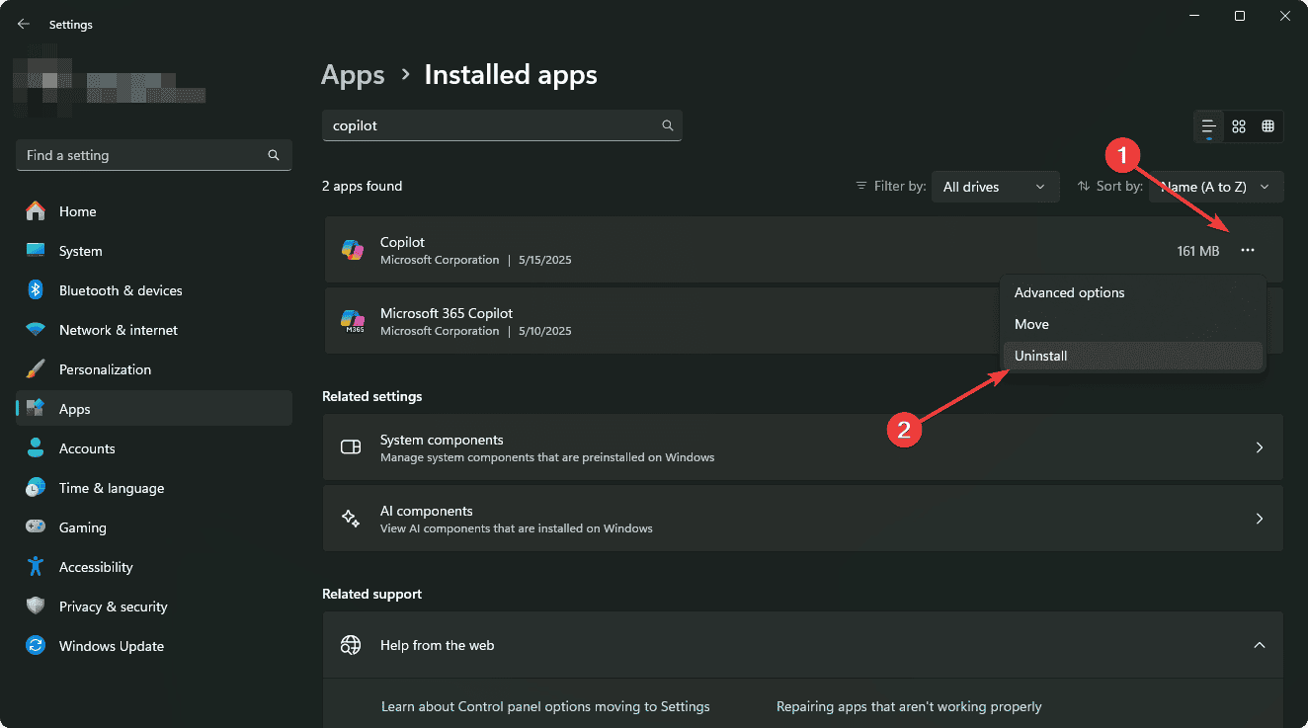Click the Related settings heading
The height and width of the screenshot is (728, 1308).
pos(372,396)
